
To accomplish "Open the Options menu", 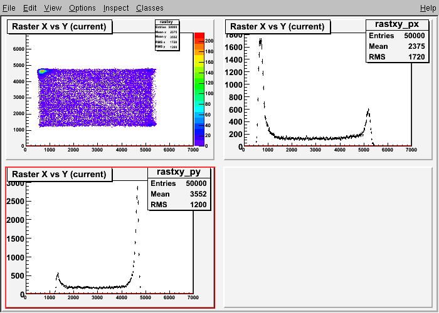I will (82, 8).
